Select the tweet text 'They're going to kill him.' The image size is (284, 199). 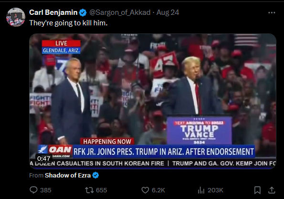[x=68, y=23]
